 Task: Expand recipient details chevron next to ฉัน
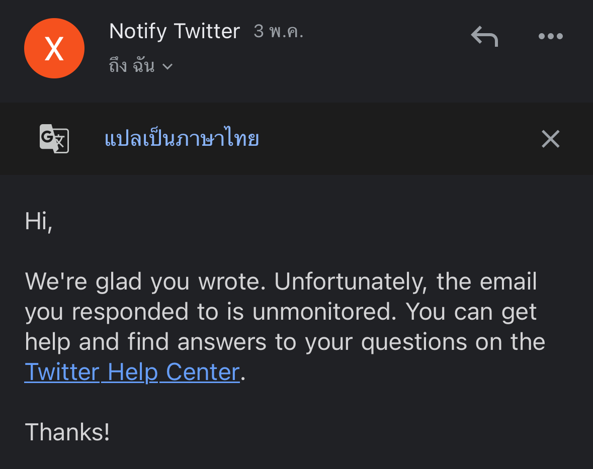pos(167,67)
